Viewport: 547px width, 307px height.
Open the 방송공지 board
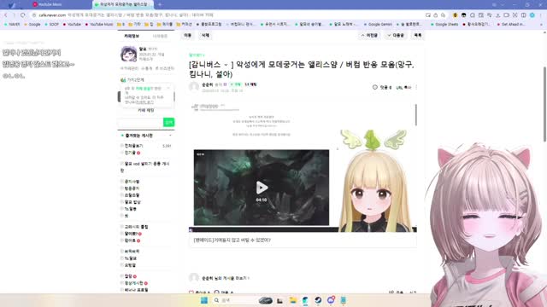[x=132, y=188]
